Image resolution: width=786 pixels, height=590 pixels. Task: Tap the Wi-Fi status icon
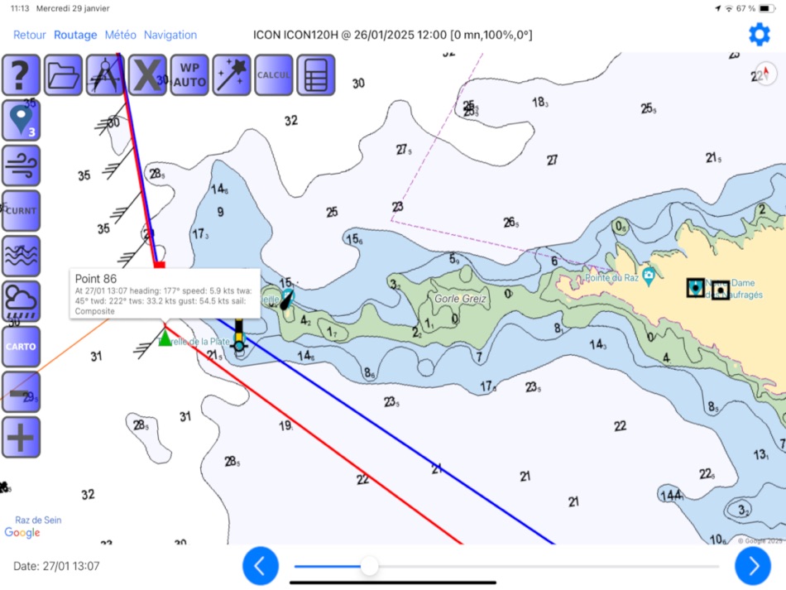(729, 8)
